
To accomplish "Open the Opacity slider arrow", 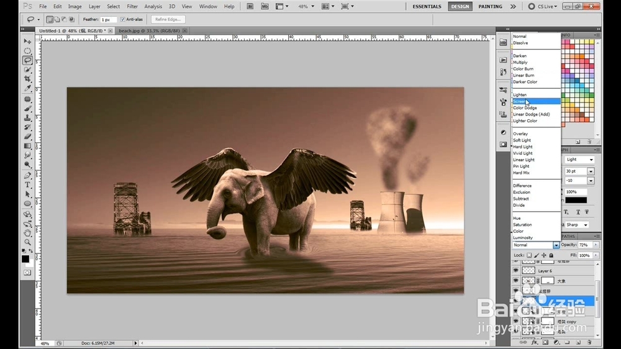I will pyautogui.click(x=596, y=245).
